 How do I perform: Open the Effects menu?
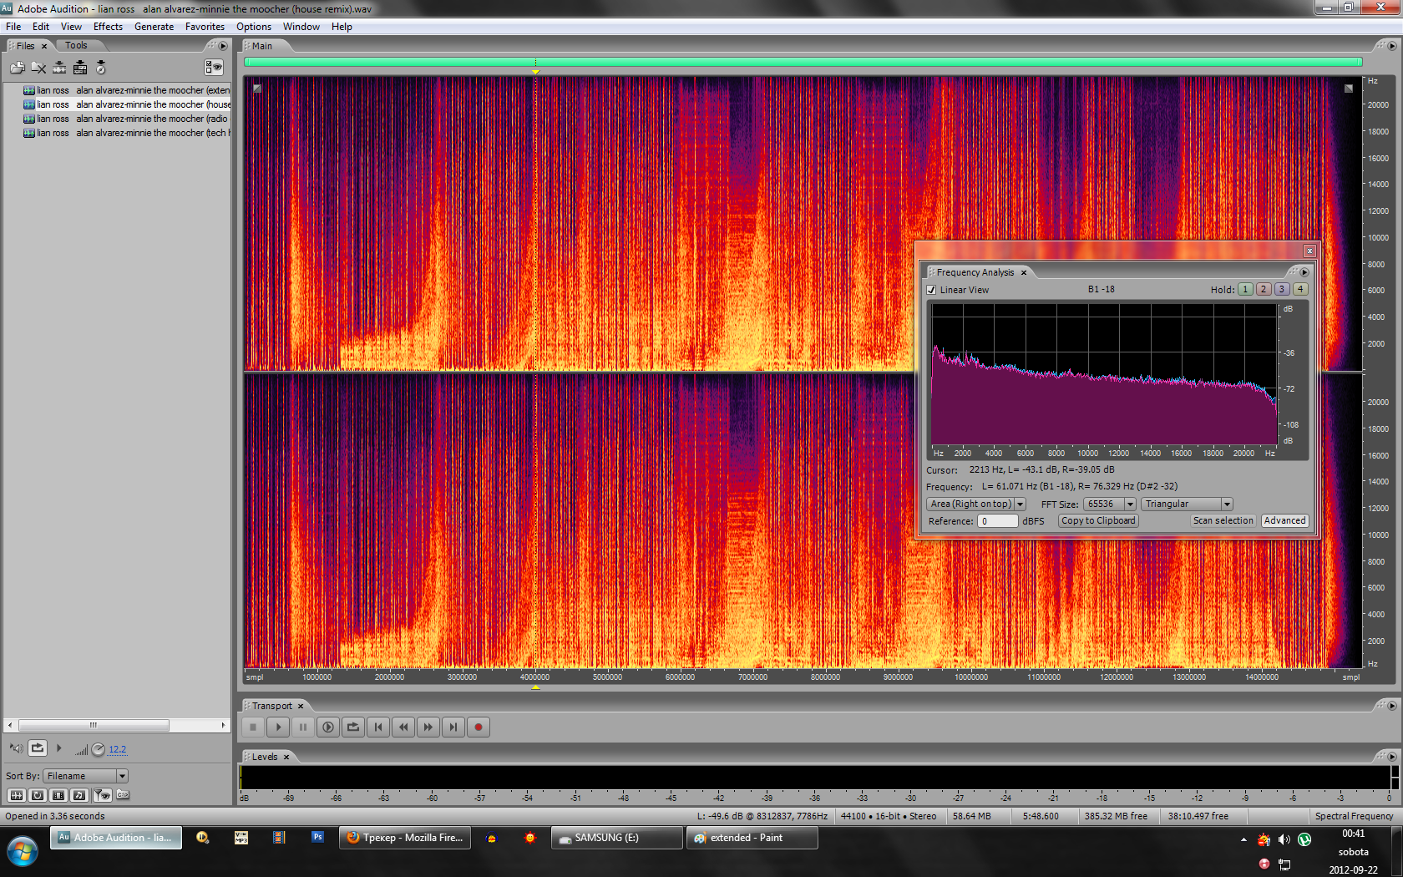pos(108,27)
